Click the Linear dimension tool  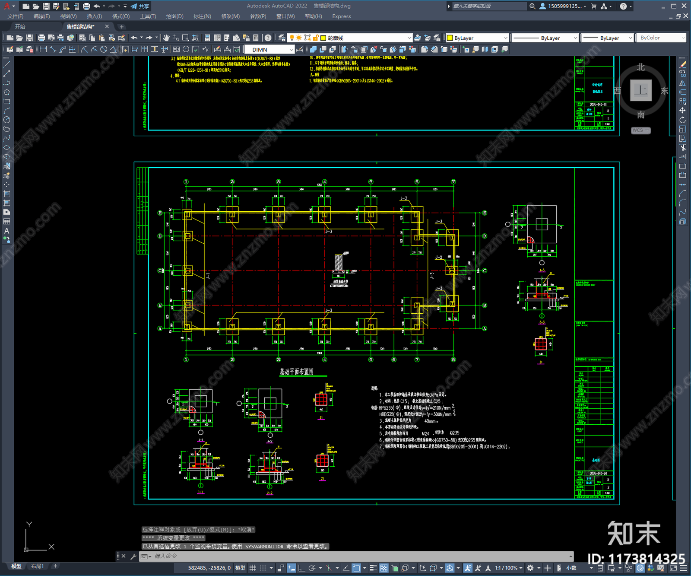(43, 49)
